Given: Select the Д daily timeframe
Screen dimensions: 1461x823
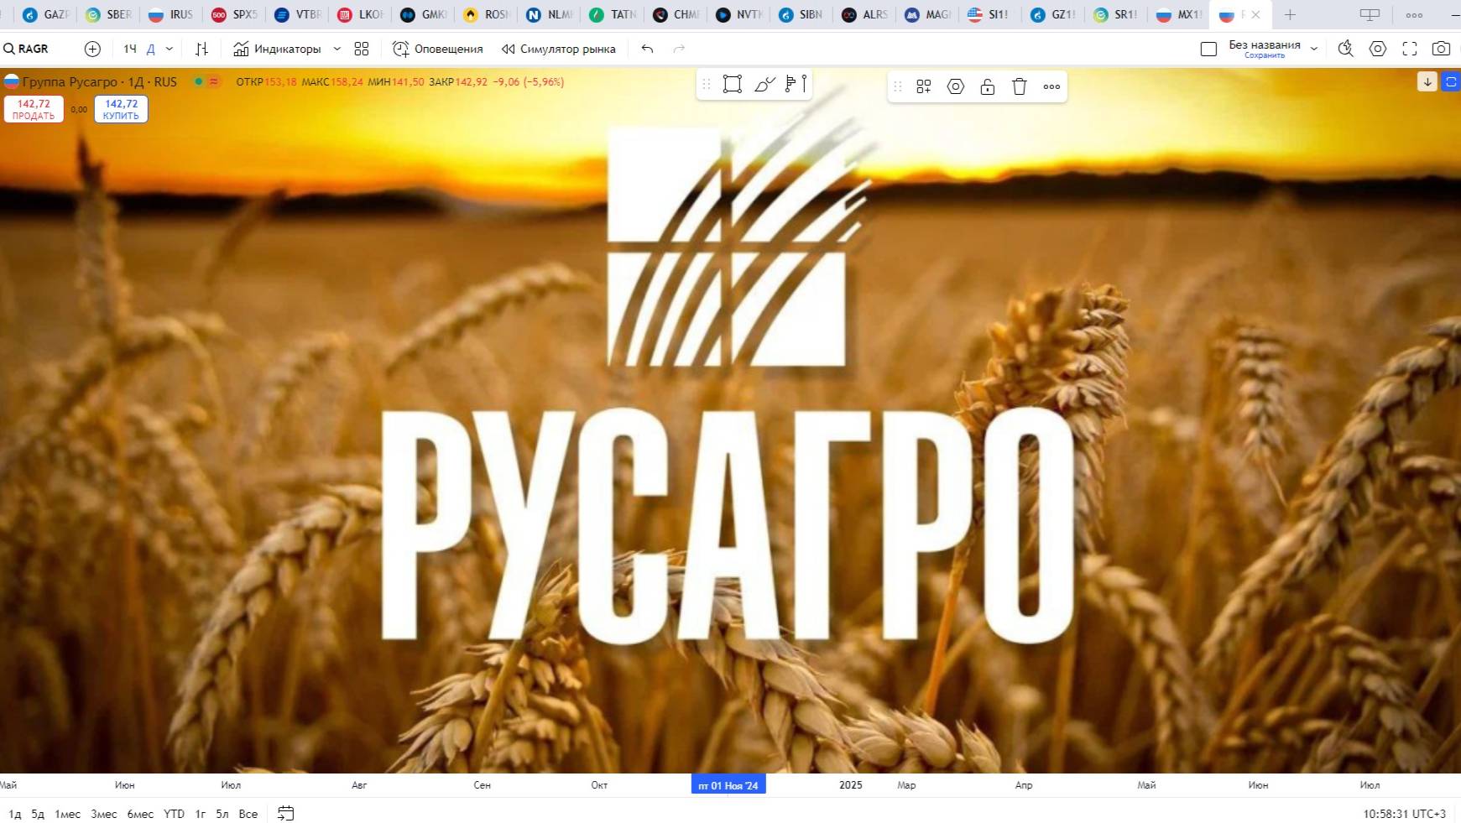Looking at the screenshot, I should (151, 49).
